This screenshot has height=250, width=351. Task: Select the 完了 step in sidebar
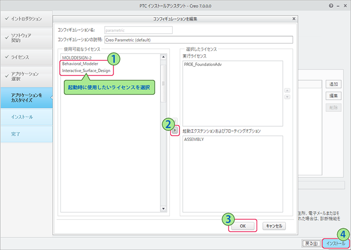pos(26,134)
